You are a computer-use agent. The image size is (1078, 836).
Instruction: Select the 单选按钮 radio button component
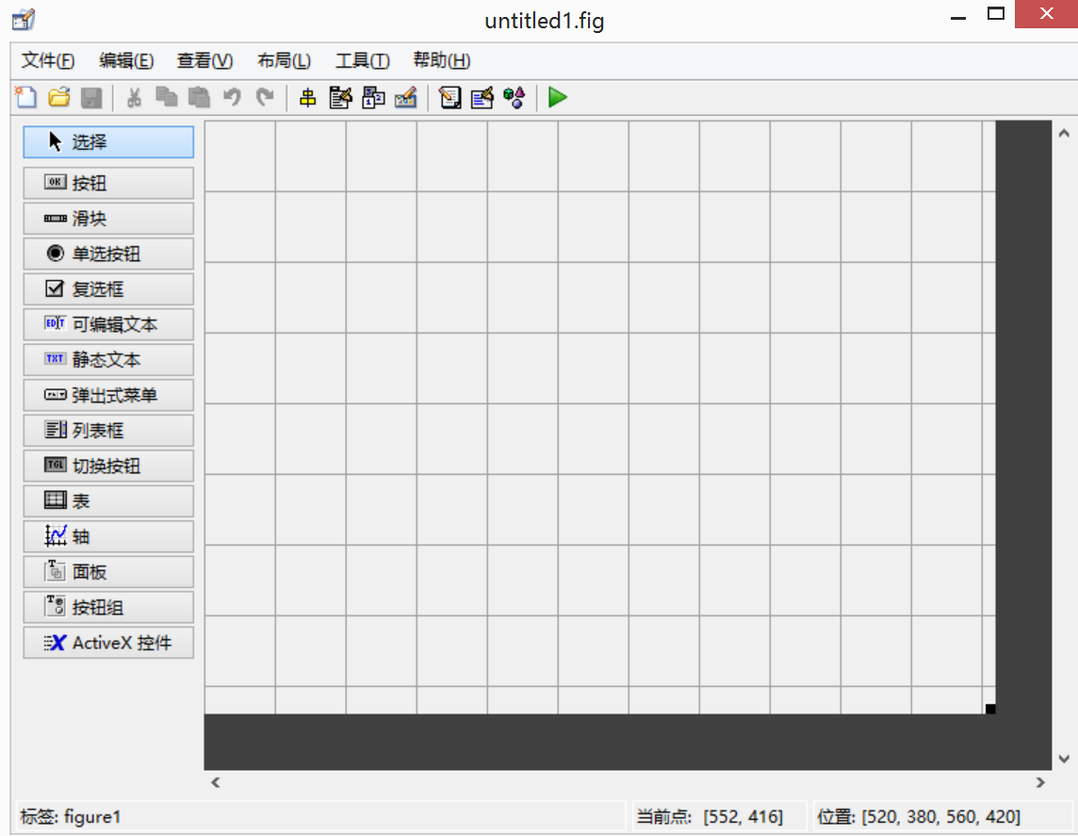click(107, 254)
